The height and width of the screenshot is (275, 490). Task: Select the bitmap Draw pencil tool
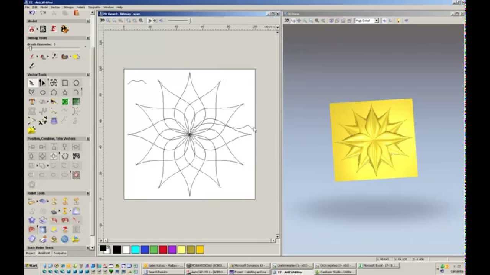[x=32, y=66]
